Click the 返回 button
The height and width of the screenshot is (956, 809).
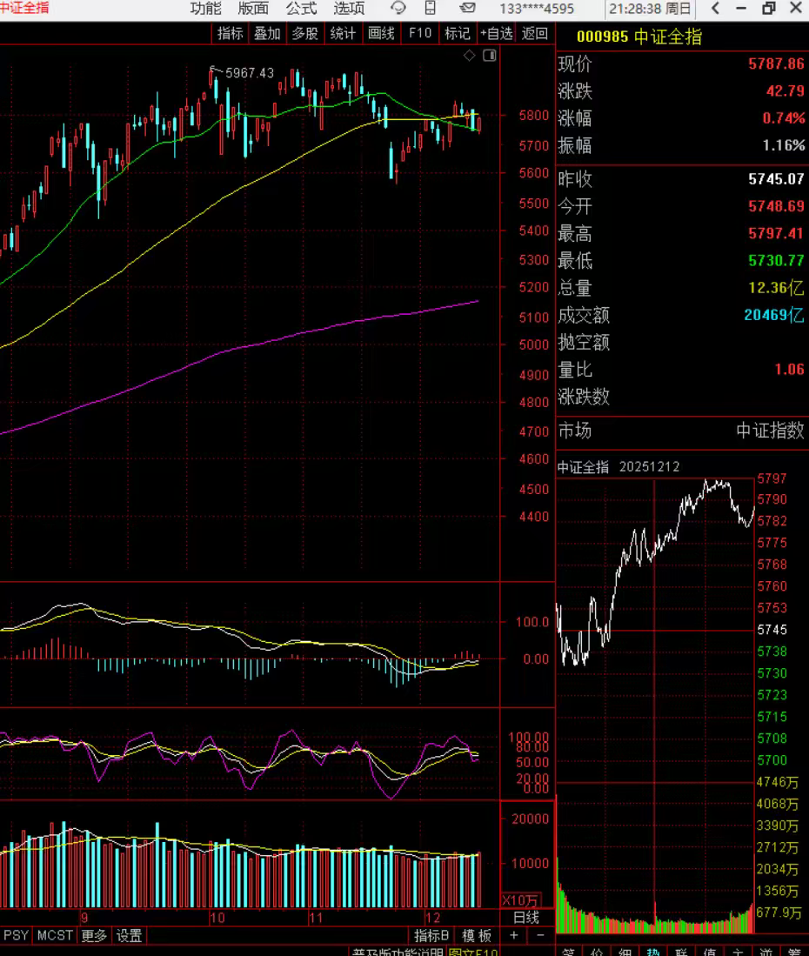pyautogui.click(x=535, y=34)
